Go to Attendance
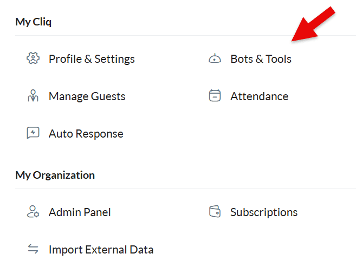This screenshot has width=356, height=260. pos(260,96)
